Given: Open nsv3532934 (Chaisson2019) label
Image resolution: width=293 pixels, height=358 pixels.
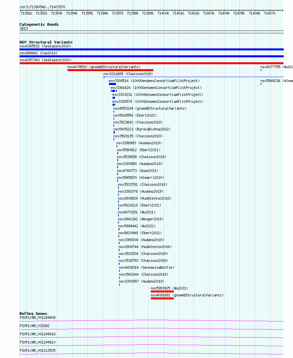Looking at the screenshot, I should (143, 254).
